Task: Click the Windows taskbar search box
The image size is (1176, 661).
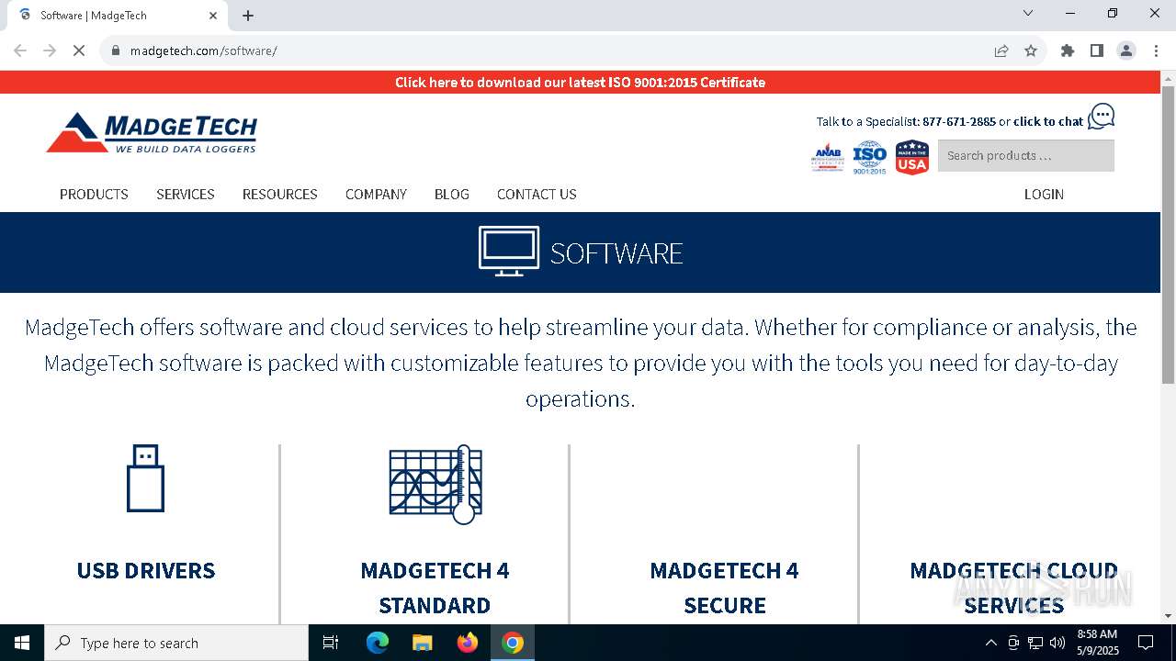Action: (x=176, y=643)
